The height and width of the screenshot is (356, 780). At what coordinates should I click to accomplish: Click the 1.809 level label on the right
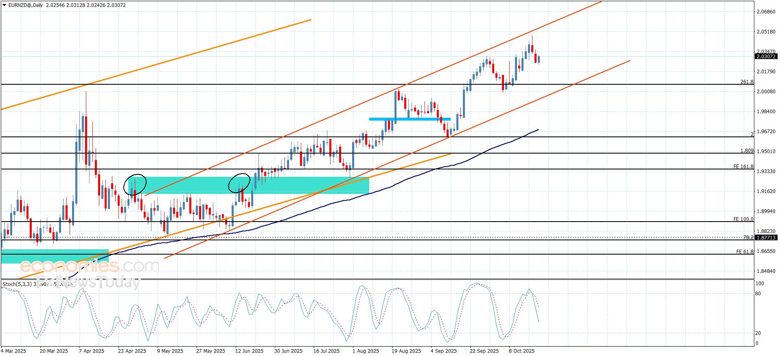746,151
